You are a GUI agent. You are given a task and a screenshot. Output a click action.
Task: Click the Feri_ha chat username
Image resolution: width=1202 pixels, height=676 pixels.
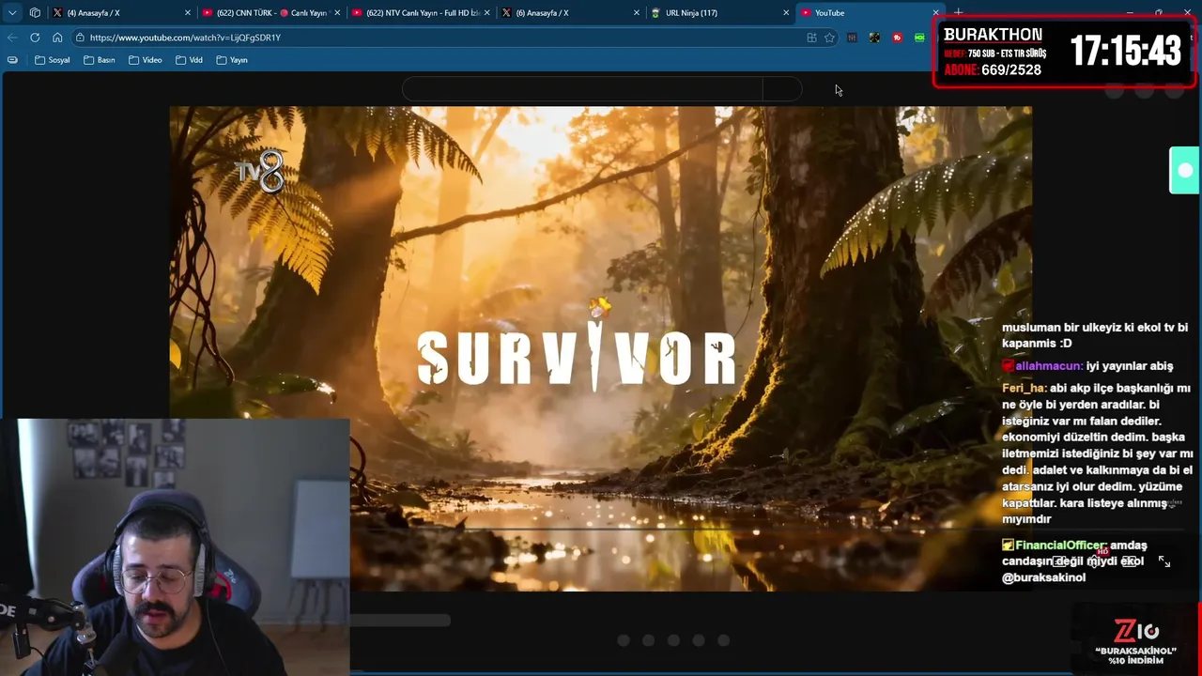[x=1024, y=388]
